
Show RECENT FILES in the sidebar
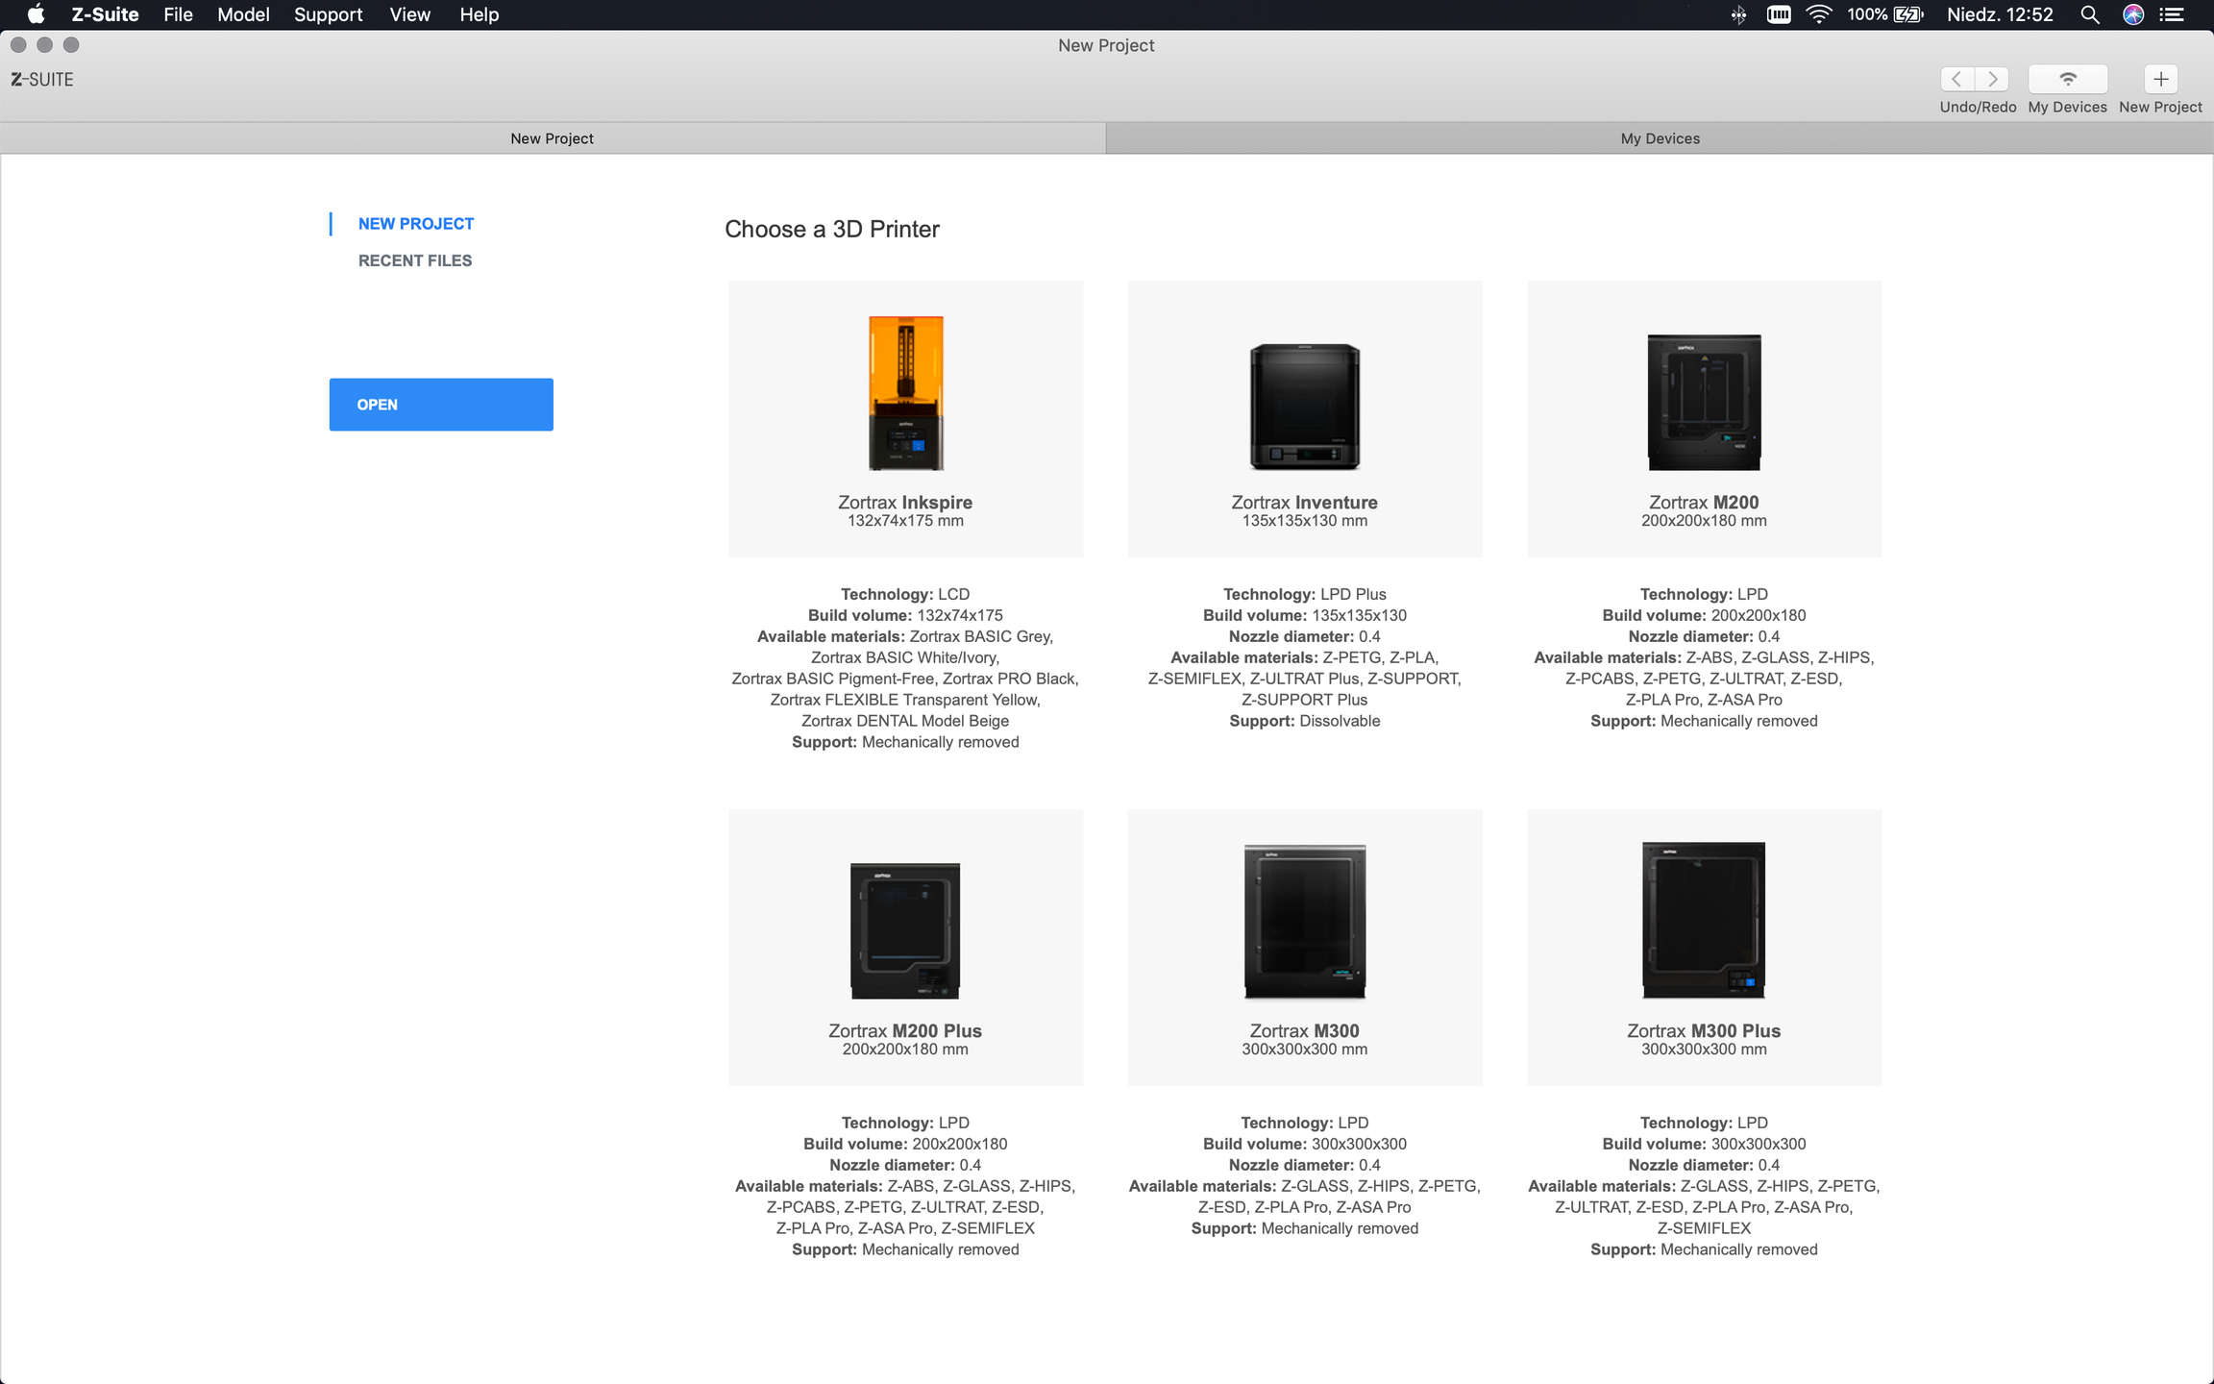point(415,260)
